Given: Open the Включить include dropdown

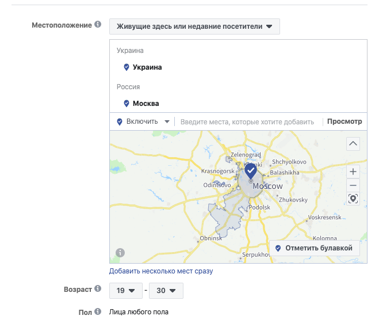Looking at the screenshot, I should pos(144,122).
